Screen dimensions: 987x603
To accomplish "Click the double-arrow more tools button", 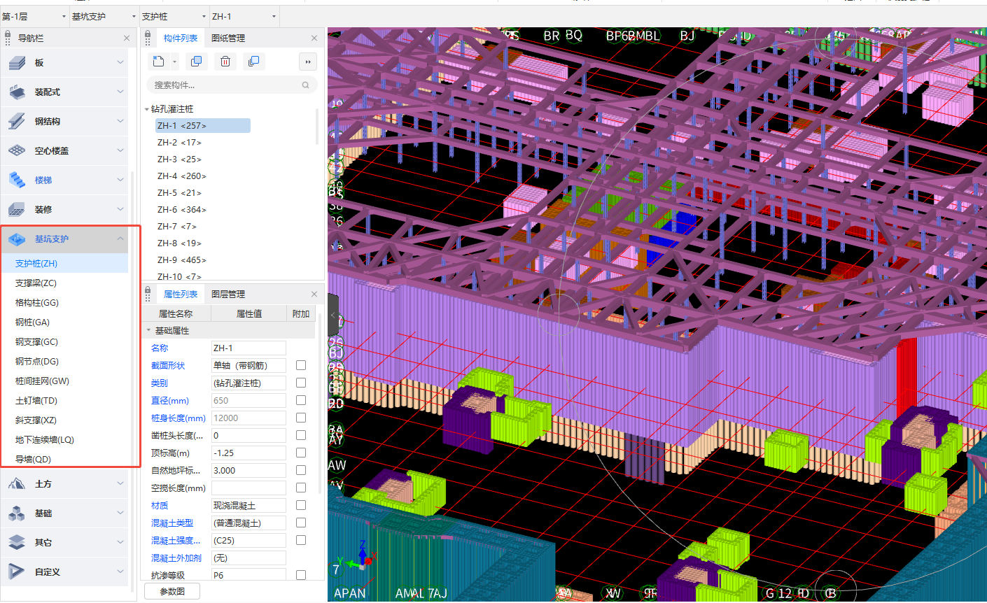I will [x=308, y=62].
